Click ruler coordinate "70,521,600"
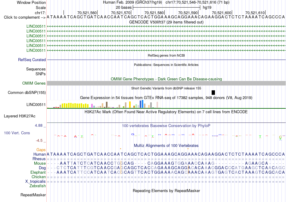 coord(222,13)
